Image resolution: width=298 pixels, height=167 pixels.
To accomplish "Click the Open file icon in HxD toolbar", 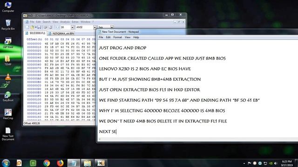I will coord(32,27).
